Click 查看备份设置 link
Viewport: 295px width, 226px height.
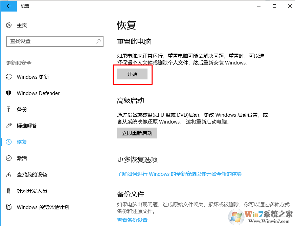[x=132, y=220]
